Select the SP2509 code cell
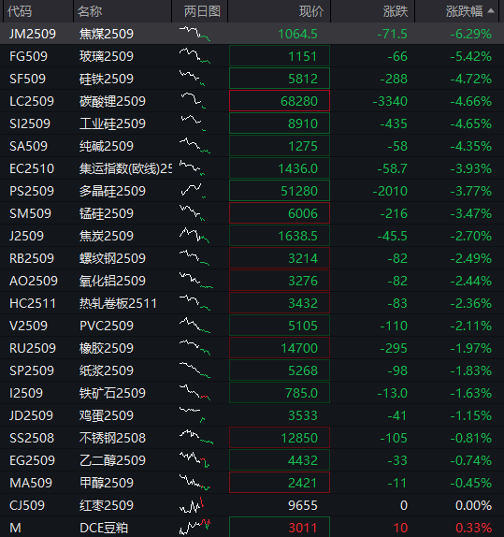The height and width of the screenshot is (537, 504). [32, 370]
